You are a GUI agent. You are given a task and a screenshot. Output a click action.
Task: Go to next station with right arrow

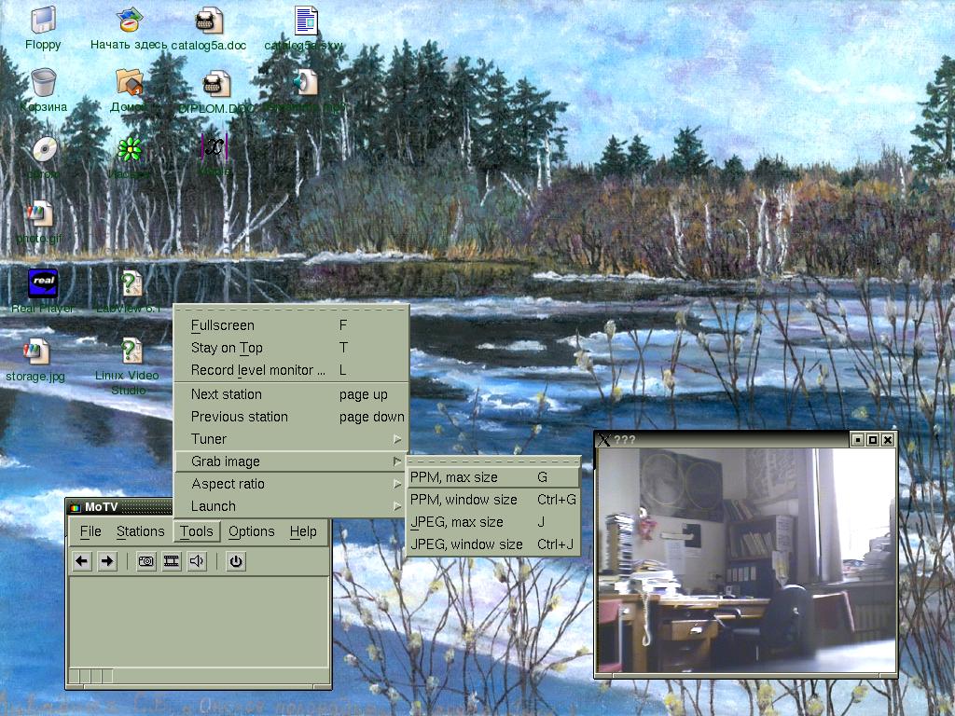[x=107, y=560]
